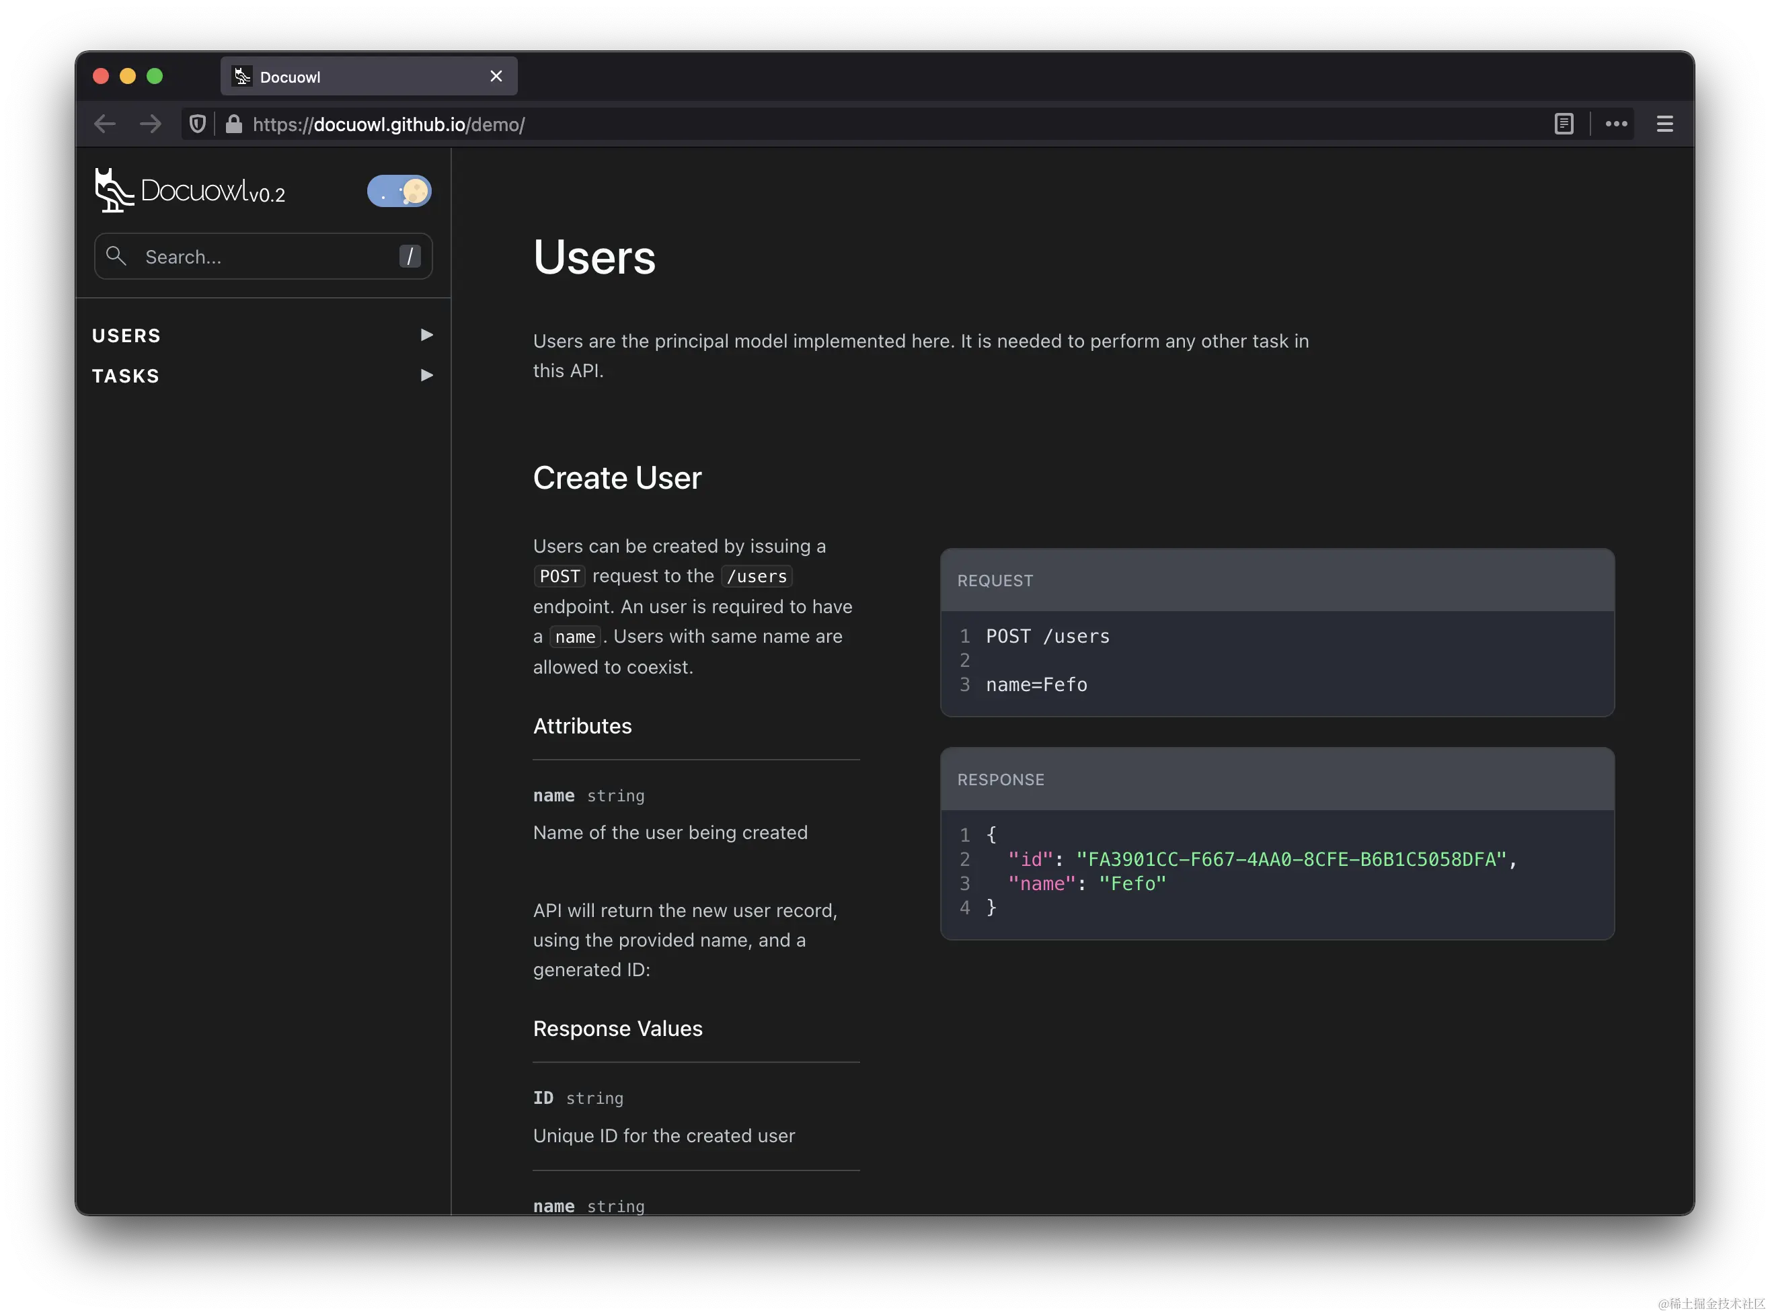Open the Firefox hamburger menu
This screenshot has height=1315, width=1770.
point(1664,124)
